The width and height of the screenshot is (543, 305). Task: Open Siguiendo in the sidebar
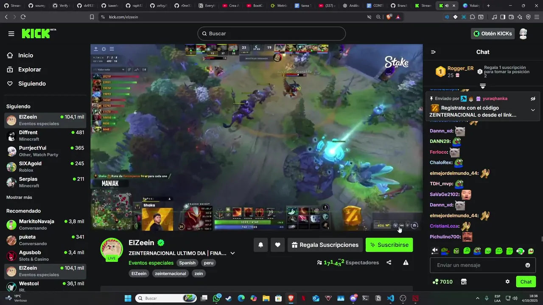[x=32, y=83]
